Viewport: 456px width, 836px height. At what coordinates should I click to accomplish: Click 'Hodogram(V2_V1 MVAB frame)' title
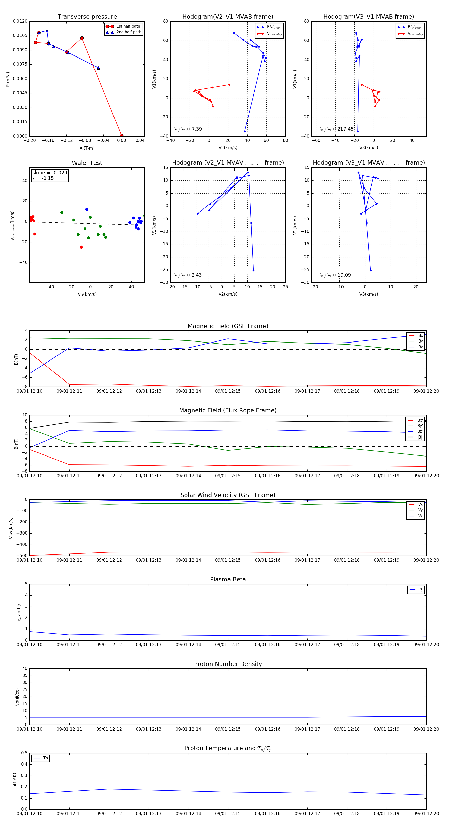pyautogui.click(x=227, y=17)
